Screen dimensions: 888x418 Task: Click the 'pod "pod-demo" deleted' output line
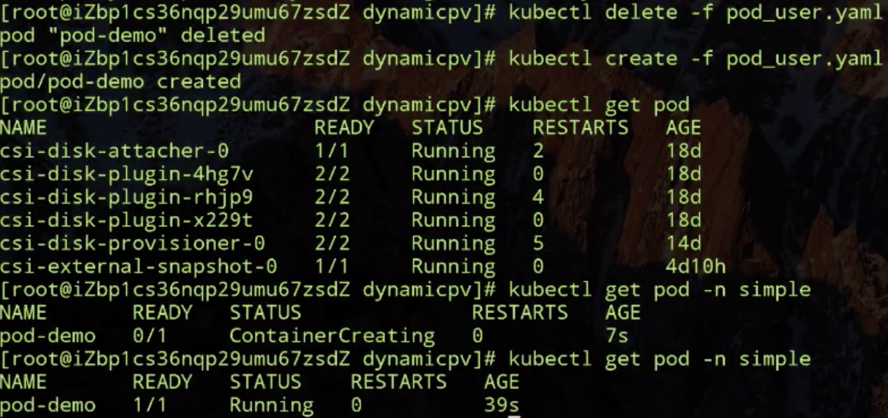132,36
